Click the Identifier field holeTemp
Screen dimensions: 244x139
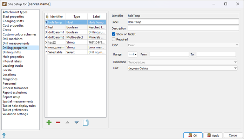pos(183,16)
